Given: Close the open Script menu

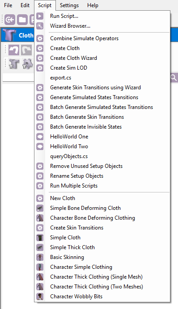Looking at the screenshot, I should [45, 5].
